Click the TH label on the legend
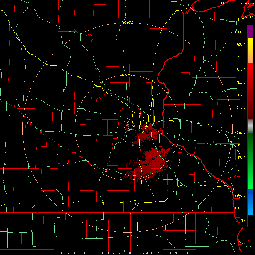 [x=243, y=221]
